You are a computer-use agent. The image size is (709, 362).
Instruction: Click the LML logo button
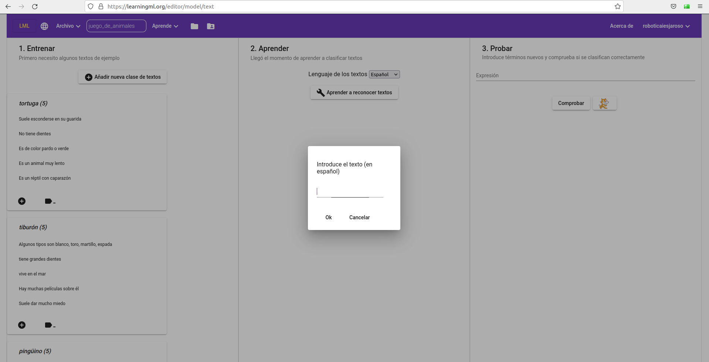click(24, 26)
